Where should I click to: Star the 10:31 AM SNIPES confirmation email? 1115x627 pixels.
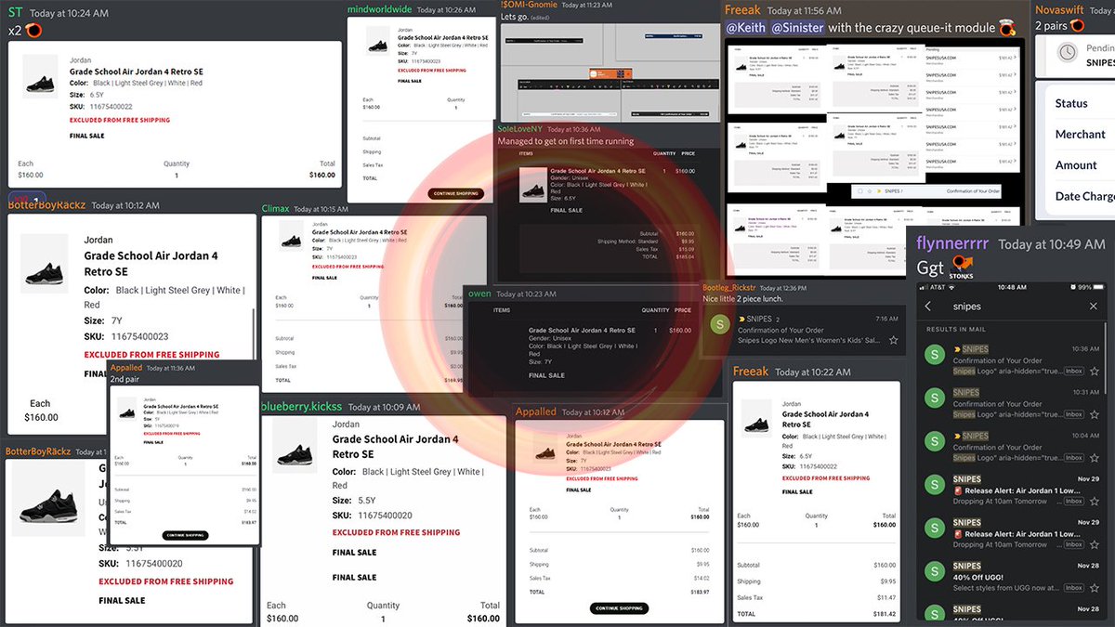pyautogui.click(x=1095, y=414)
